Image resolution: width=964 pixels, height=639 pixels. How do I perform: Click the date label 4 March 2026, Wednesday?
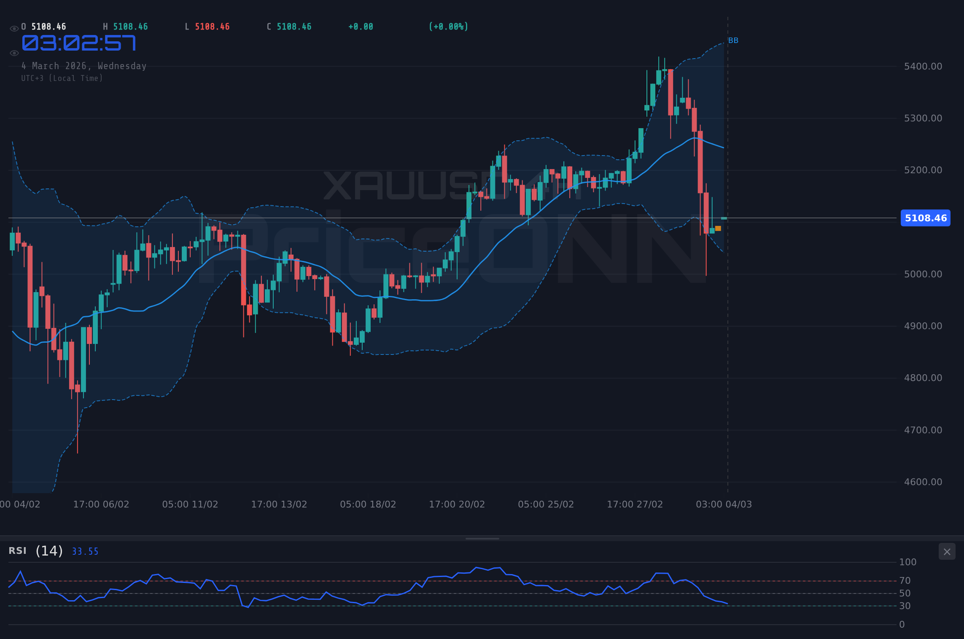tap(84, 66)
